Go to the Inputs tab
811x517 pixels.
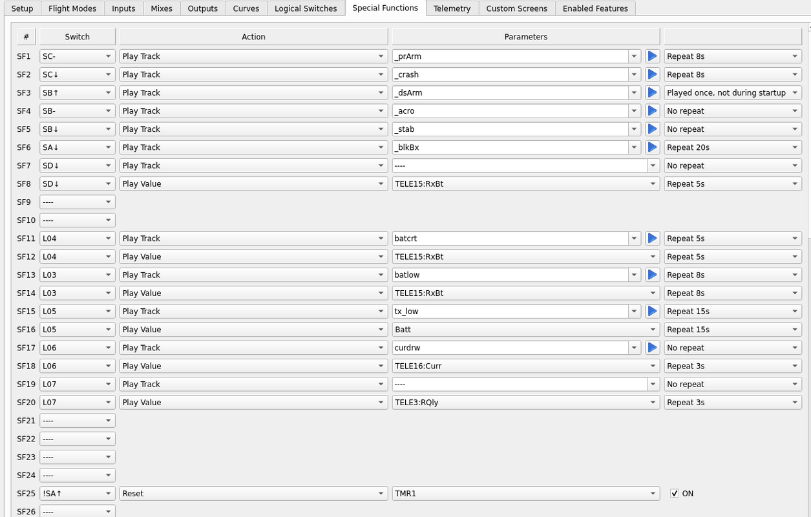[x=123, y=8]
